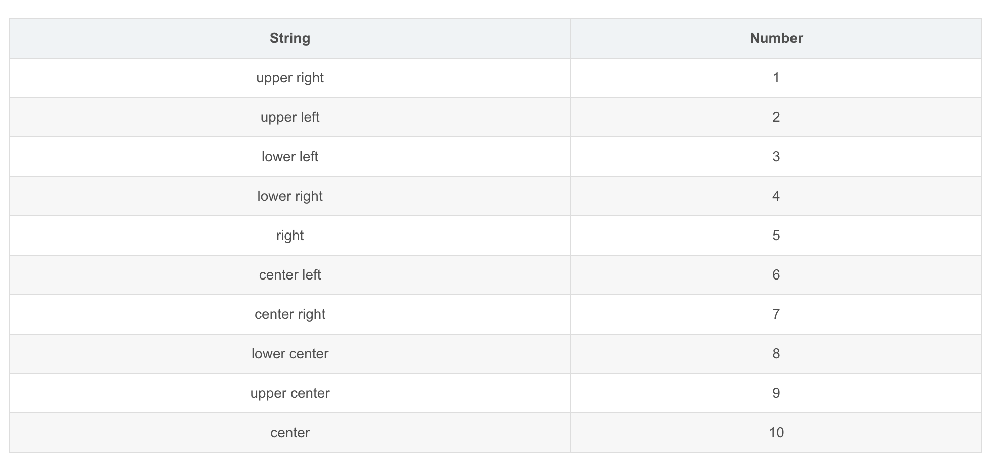Screen dimensions: 1000x465
Task: Select the number 10 cell
Action: point(776,433)
